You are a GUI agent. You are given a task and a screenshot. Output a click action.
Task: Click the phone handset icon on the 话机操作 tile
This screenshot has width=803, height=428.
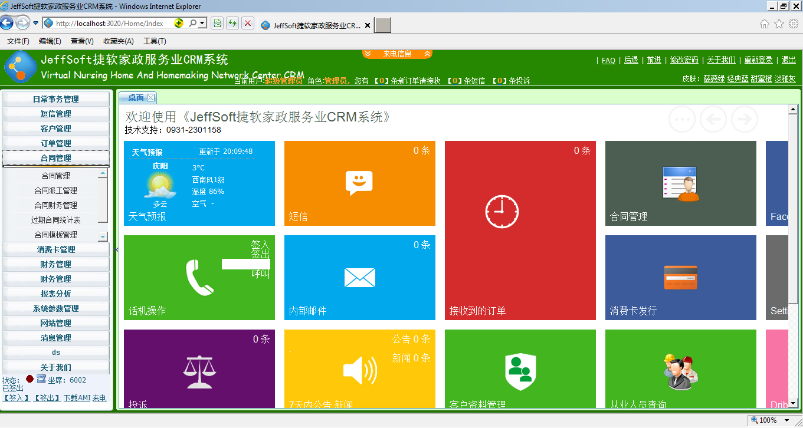pos(200,278)
